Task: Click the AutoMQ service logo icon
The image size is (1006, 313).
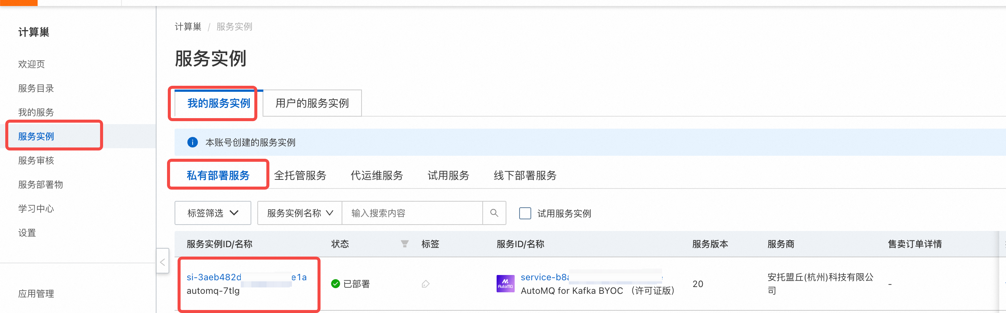Action: [505, 284]
